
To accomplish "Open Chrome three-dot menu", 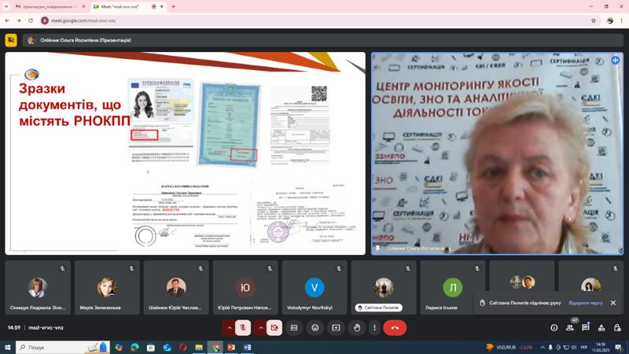I will point(622,20).
